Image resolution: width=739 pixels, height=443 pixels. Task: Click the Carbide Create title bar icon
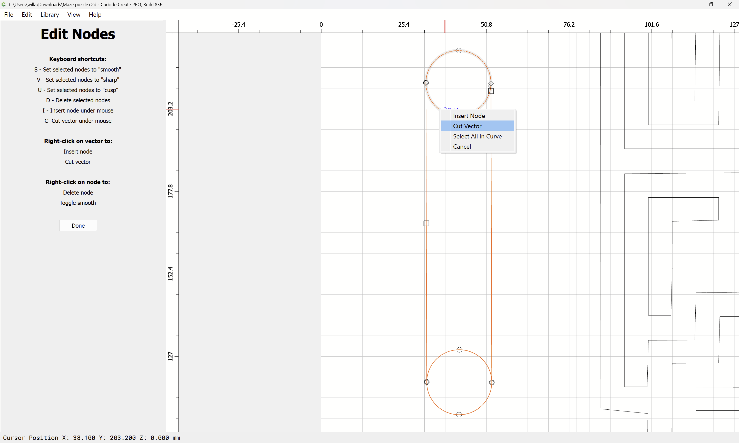coord(4,4)
